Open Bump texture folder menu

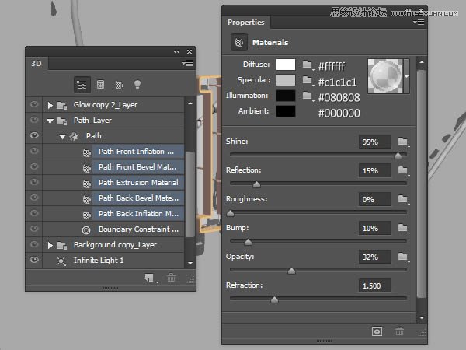pos(403,228)
